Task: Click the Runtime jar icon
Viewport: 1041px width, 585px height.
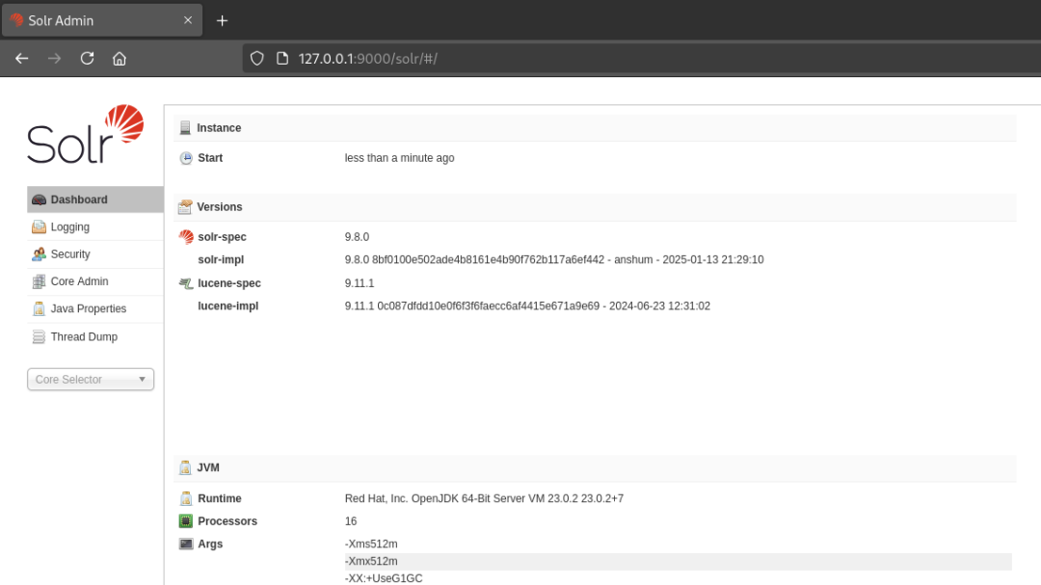Action: (x=186, y=498)
